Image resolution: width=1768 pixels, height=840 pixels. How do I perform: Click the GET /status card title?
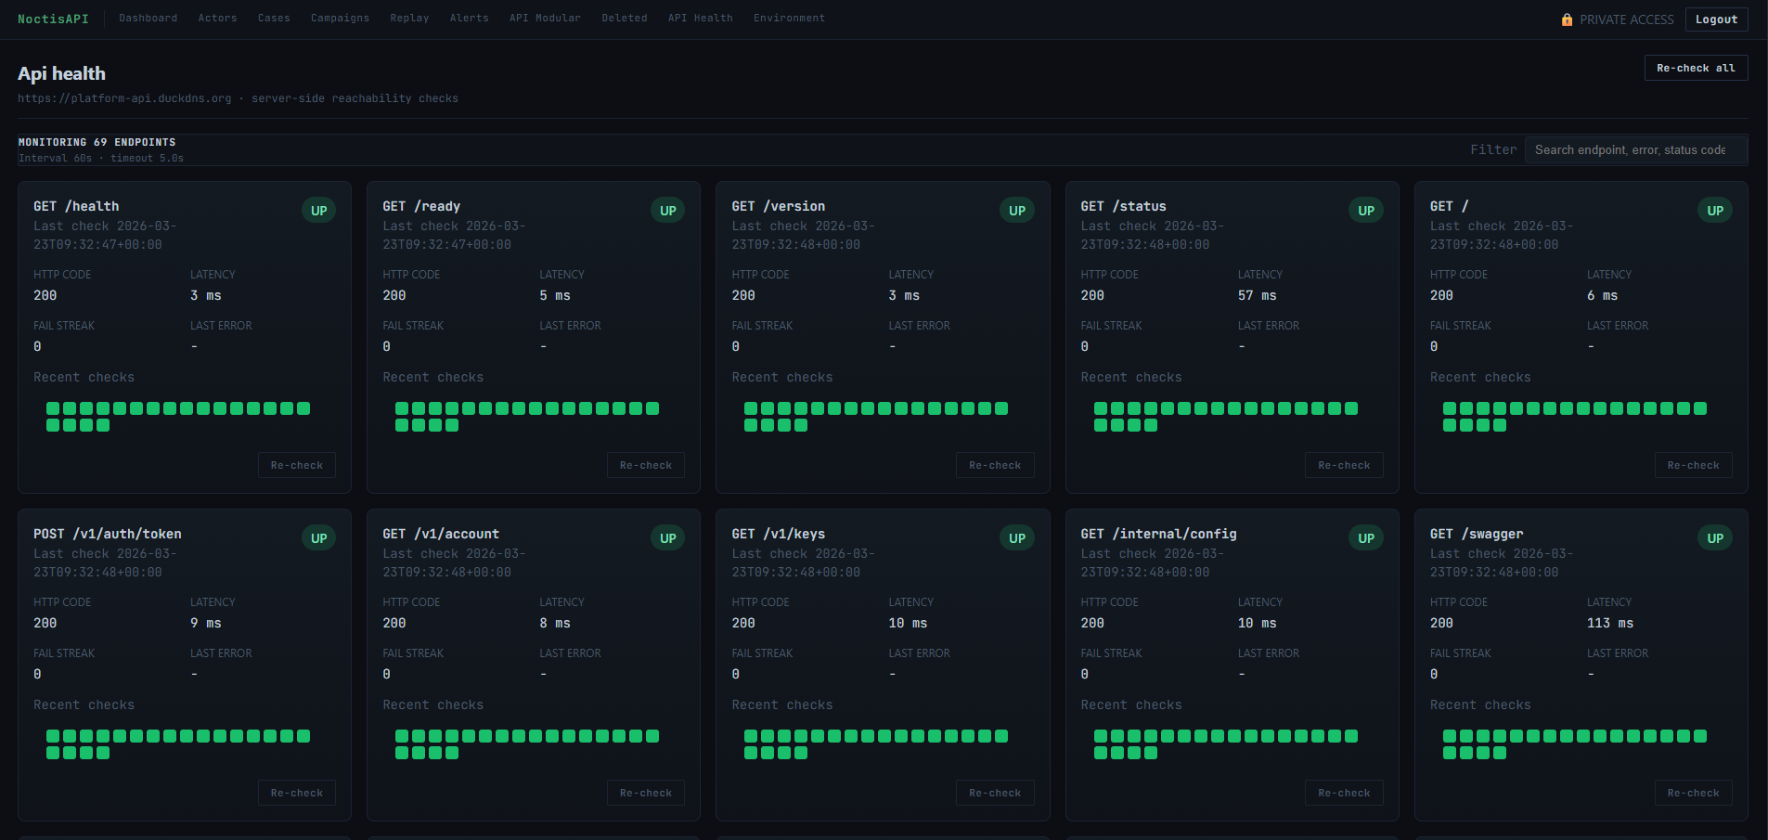coord(1123,206)
